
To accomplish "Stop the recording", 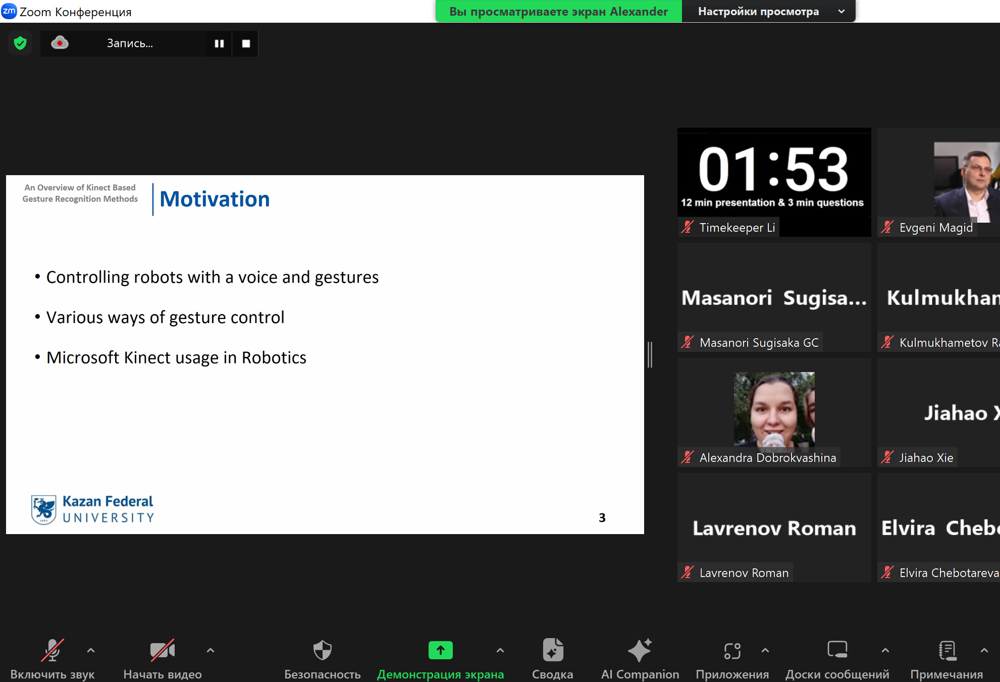I will pyautogui.click(x=246, y=43).
